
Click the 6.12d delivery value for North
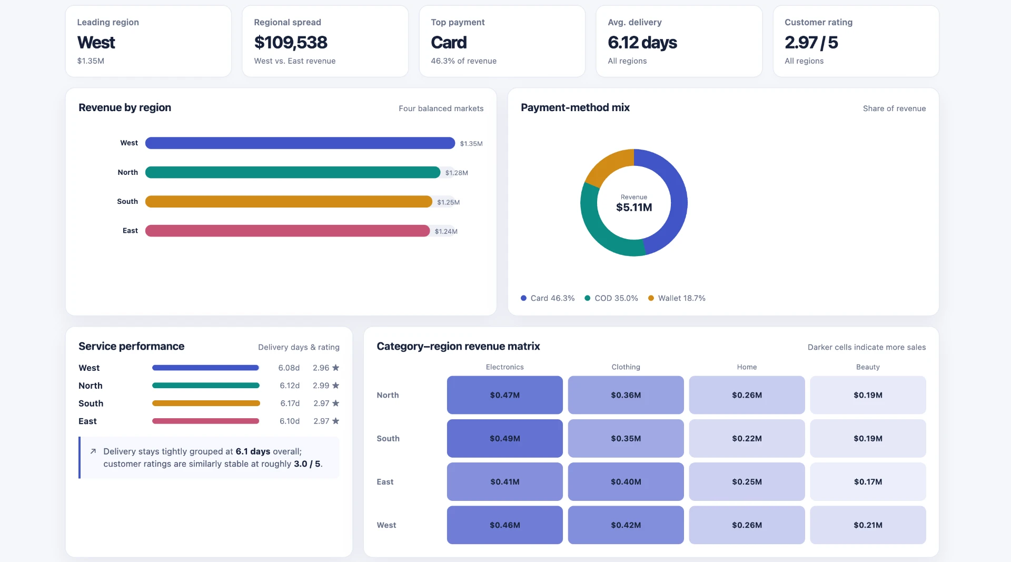[290, 386]
